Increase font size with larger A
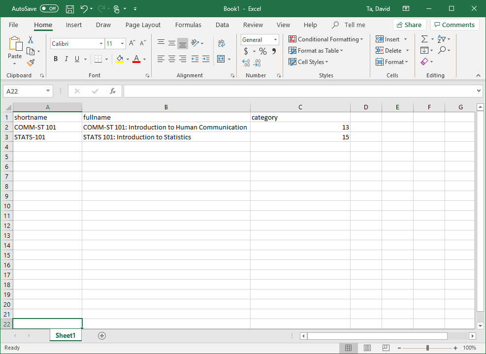486x354 pixels. click(132, 43)
